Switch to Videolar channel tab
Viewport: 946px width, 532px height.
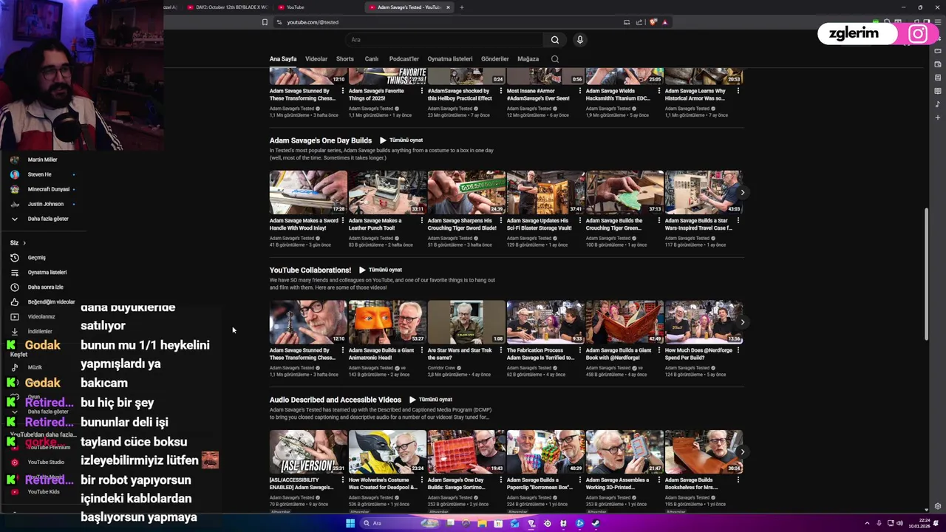pyautogui.click(x=316, y=59)
